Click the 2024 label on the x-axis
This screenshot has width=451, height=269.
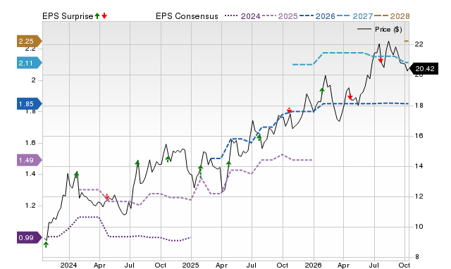68,265
